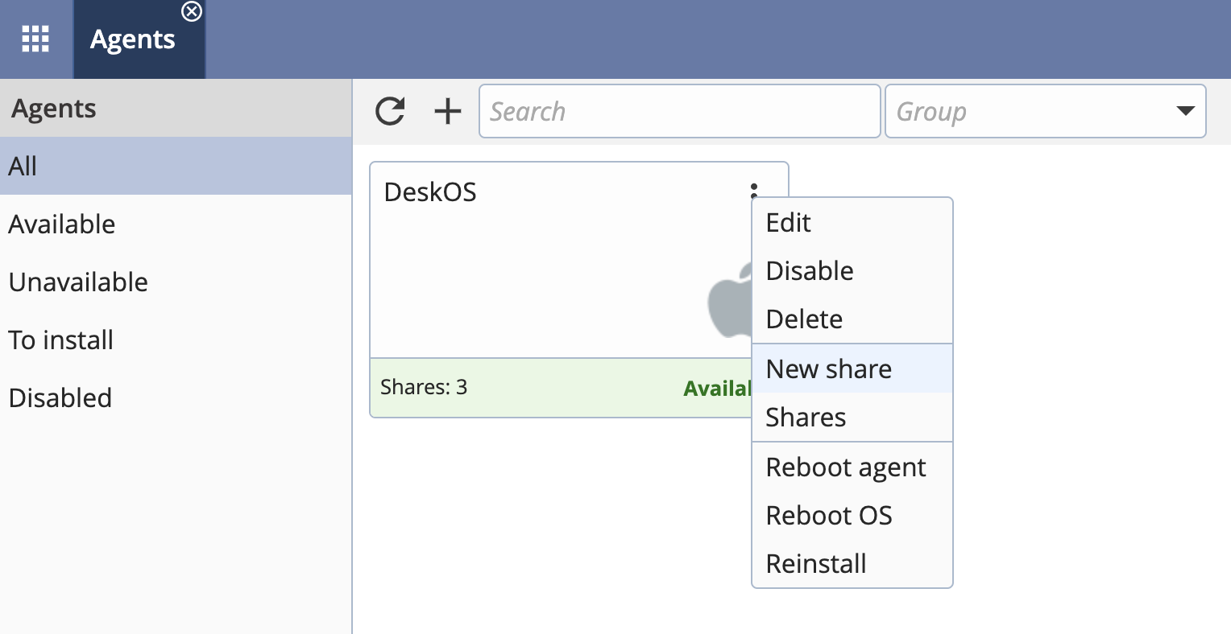Image resolution: width=1231 pixels, height=634 pixels.
Task: Choose Disable for the DeskOS agent
Action: point(809,271)
